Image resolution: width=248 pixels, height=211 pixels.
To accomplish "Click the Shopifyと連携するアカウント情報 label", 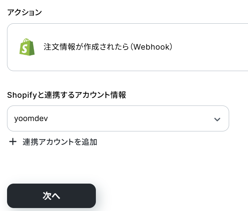I will coord(67,95).
